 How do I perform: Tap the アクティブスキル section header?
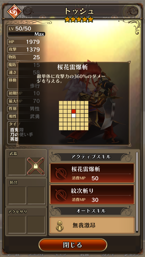(x=91, y=157)
